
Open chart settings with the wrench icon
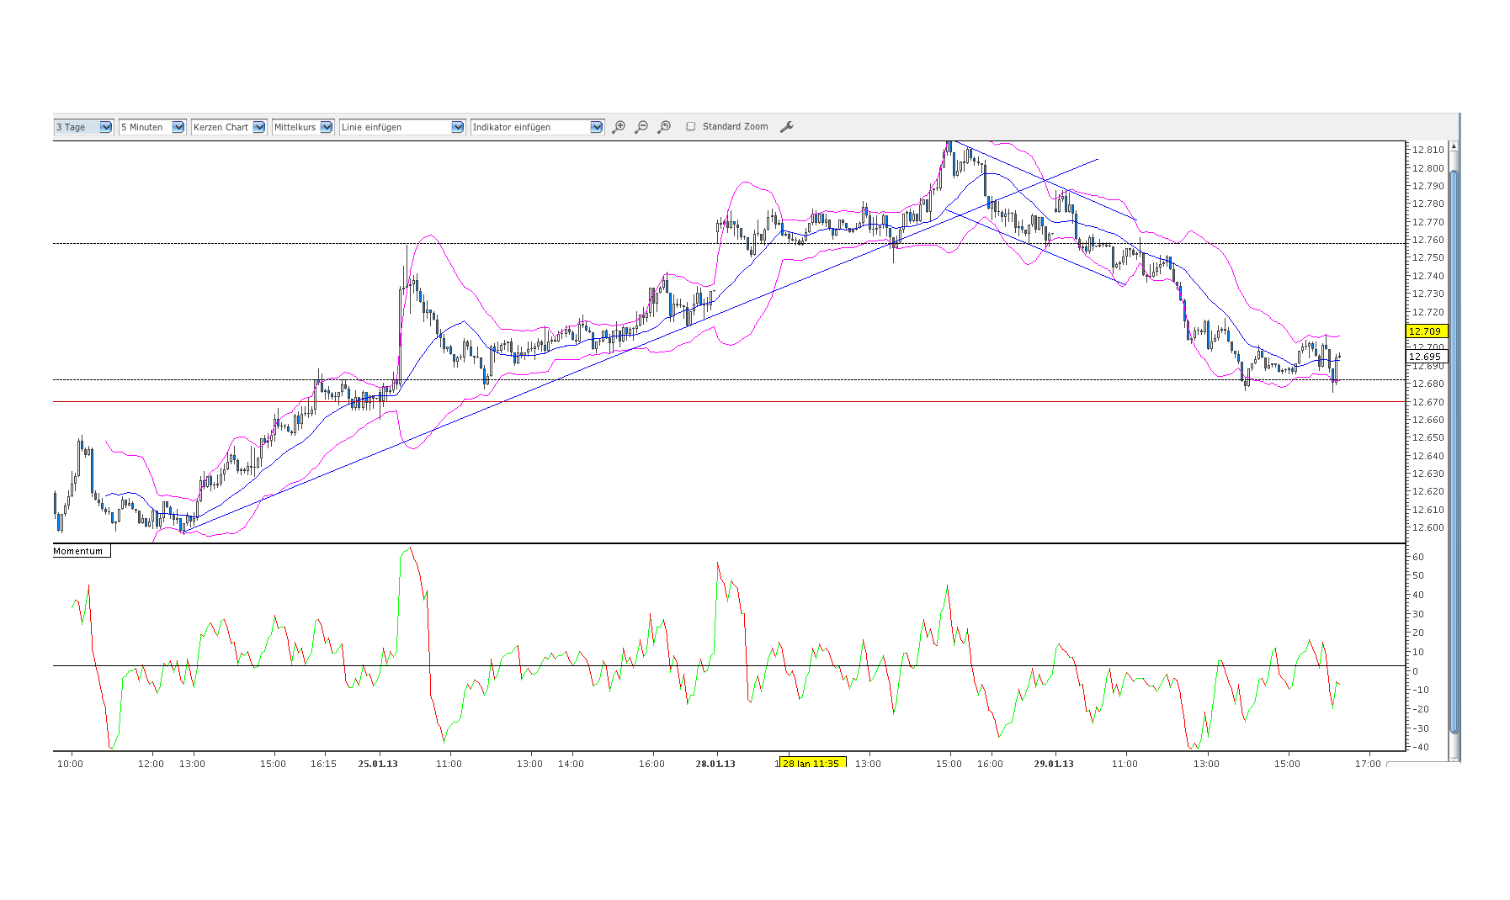787,126
